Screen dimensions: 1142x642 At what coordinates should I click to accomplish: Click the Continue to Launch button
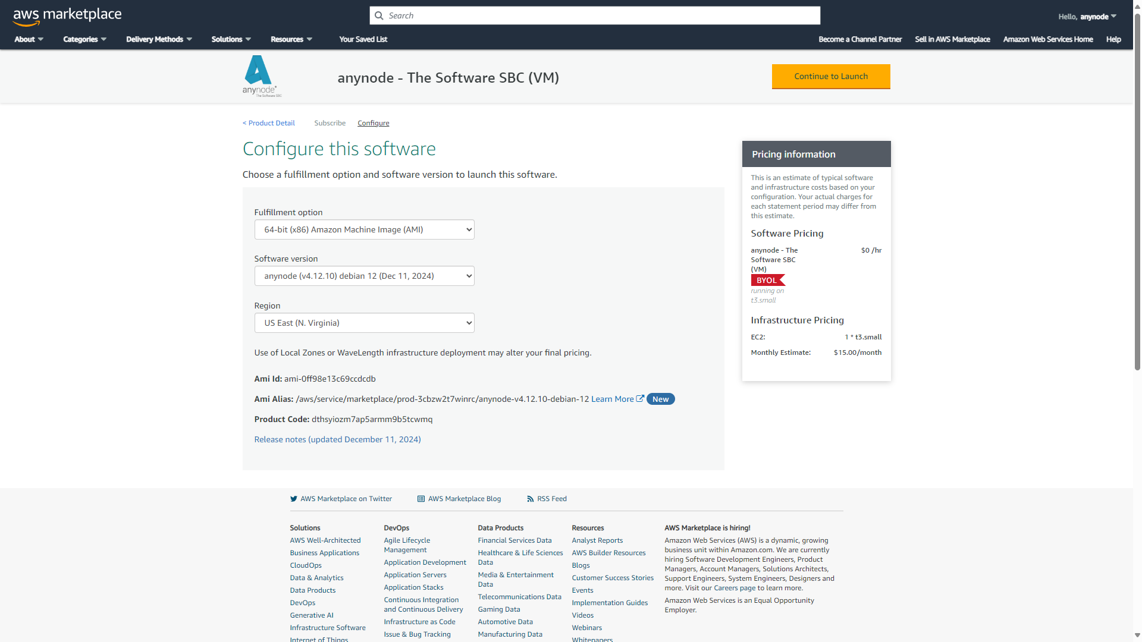click(x=830, y=76)
